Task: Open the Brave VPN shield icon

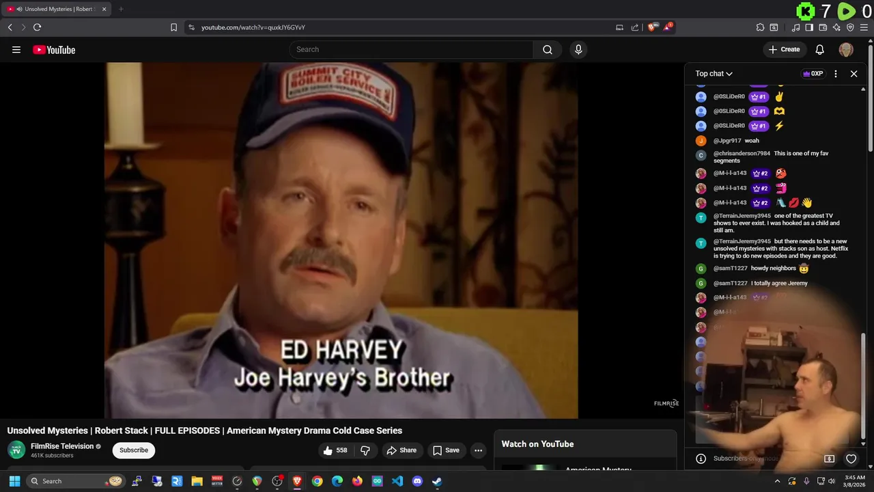Action: 850,27
